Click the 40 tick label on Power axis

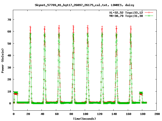pyautogui.click(x=9, y=55)
